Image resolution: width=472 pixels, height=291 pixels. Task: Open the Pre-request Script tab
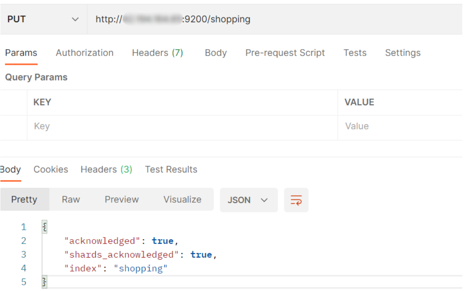pos(285,53)
